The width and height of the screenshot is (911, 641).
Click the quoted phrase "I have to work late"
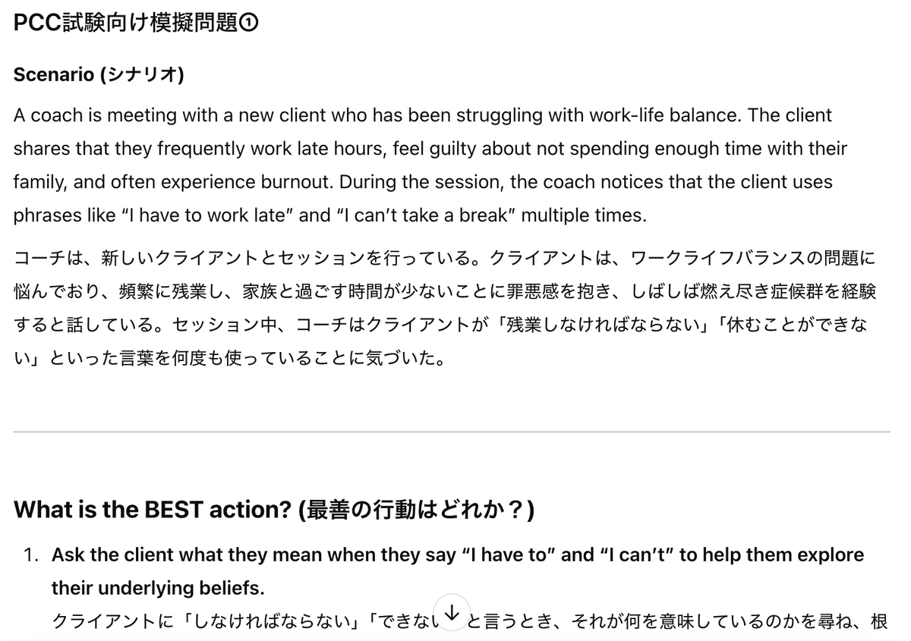coord(207,215)
